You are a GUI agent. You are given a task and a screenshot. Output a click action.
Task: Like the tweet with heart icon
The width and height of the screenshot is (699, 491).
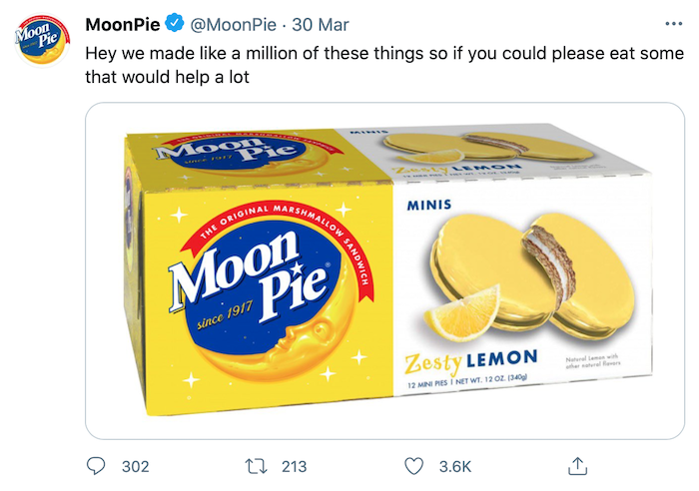(413, 466)
